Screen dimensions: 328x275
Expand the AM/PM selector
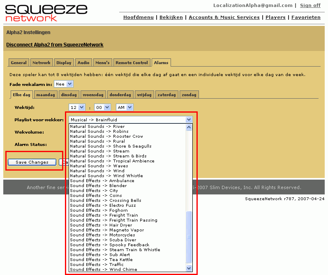125,107
